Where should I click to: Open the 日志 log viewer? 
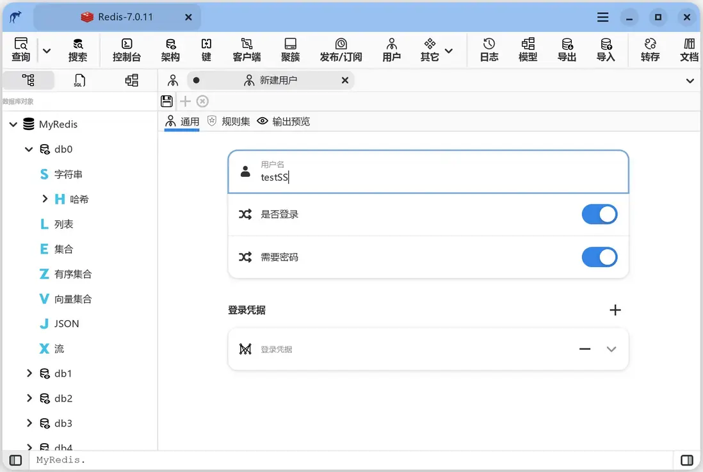click(x=489, y=49)
